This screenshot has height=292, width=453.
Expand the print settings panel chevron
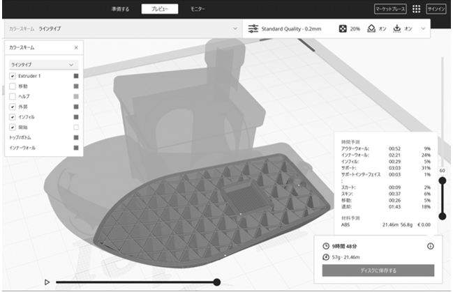tap(423, 29)
